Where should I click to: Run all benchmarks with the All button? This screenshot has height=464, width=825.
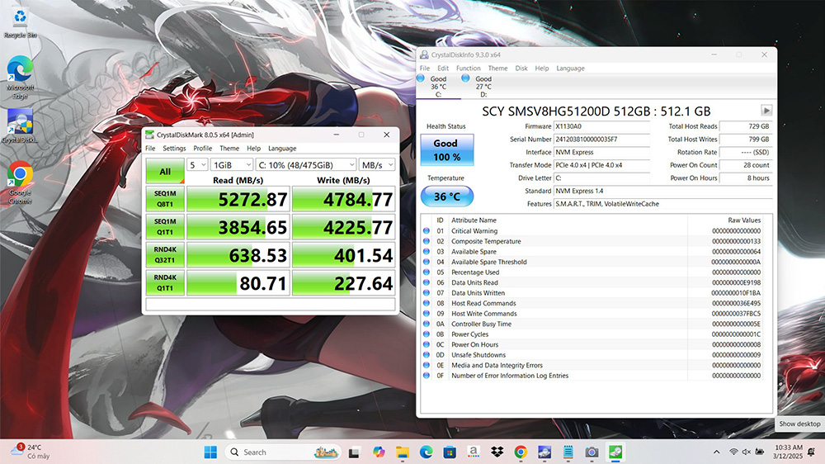point(165,171)
